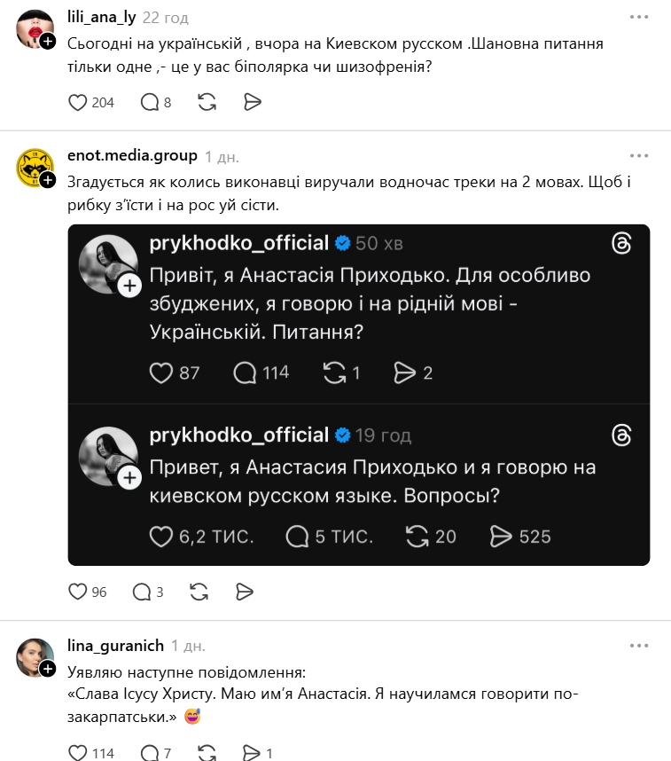Like lili_ana_ly's post with the heart icon
671x761 pixels.
tap(79, 102)
